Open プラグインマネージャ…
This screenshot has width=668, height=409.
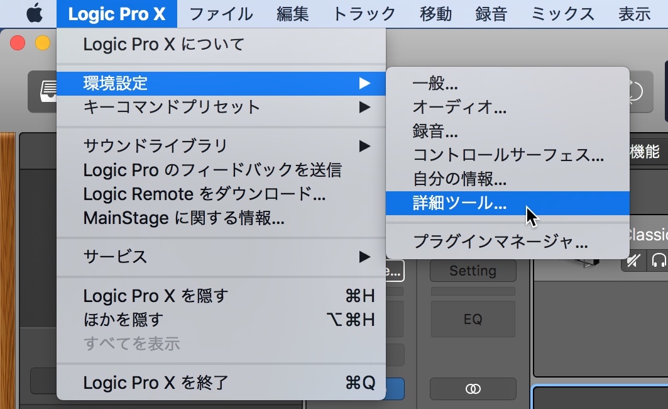[508, 242]
